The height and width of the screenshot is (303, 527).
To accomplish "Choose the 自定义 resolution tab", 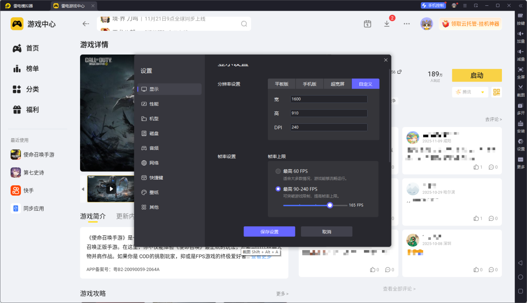I will point(366,84).
